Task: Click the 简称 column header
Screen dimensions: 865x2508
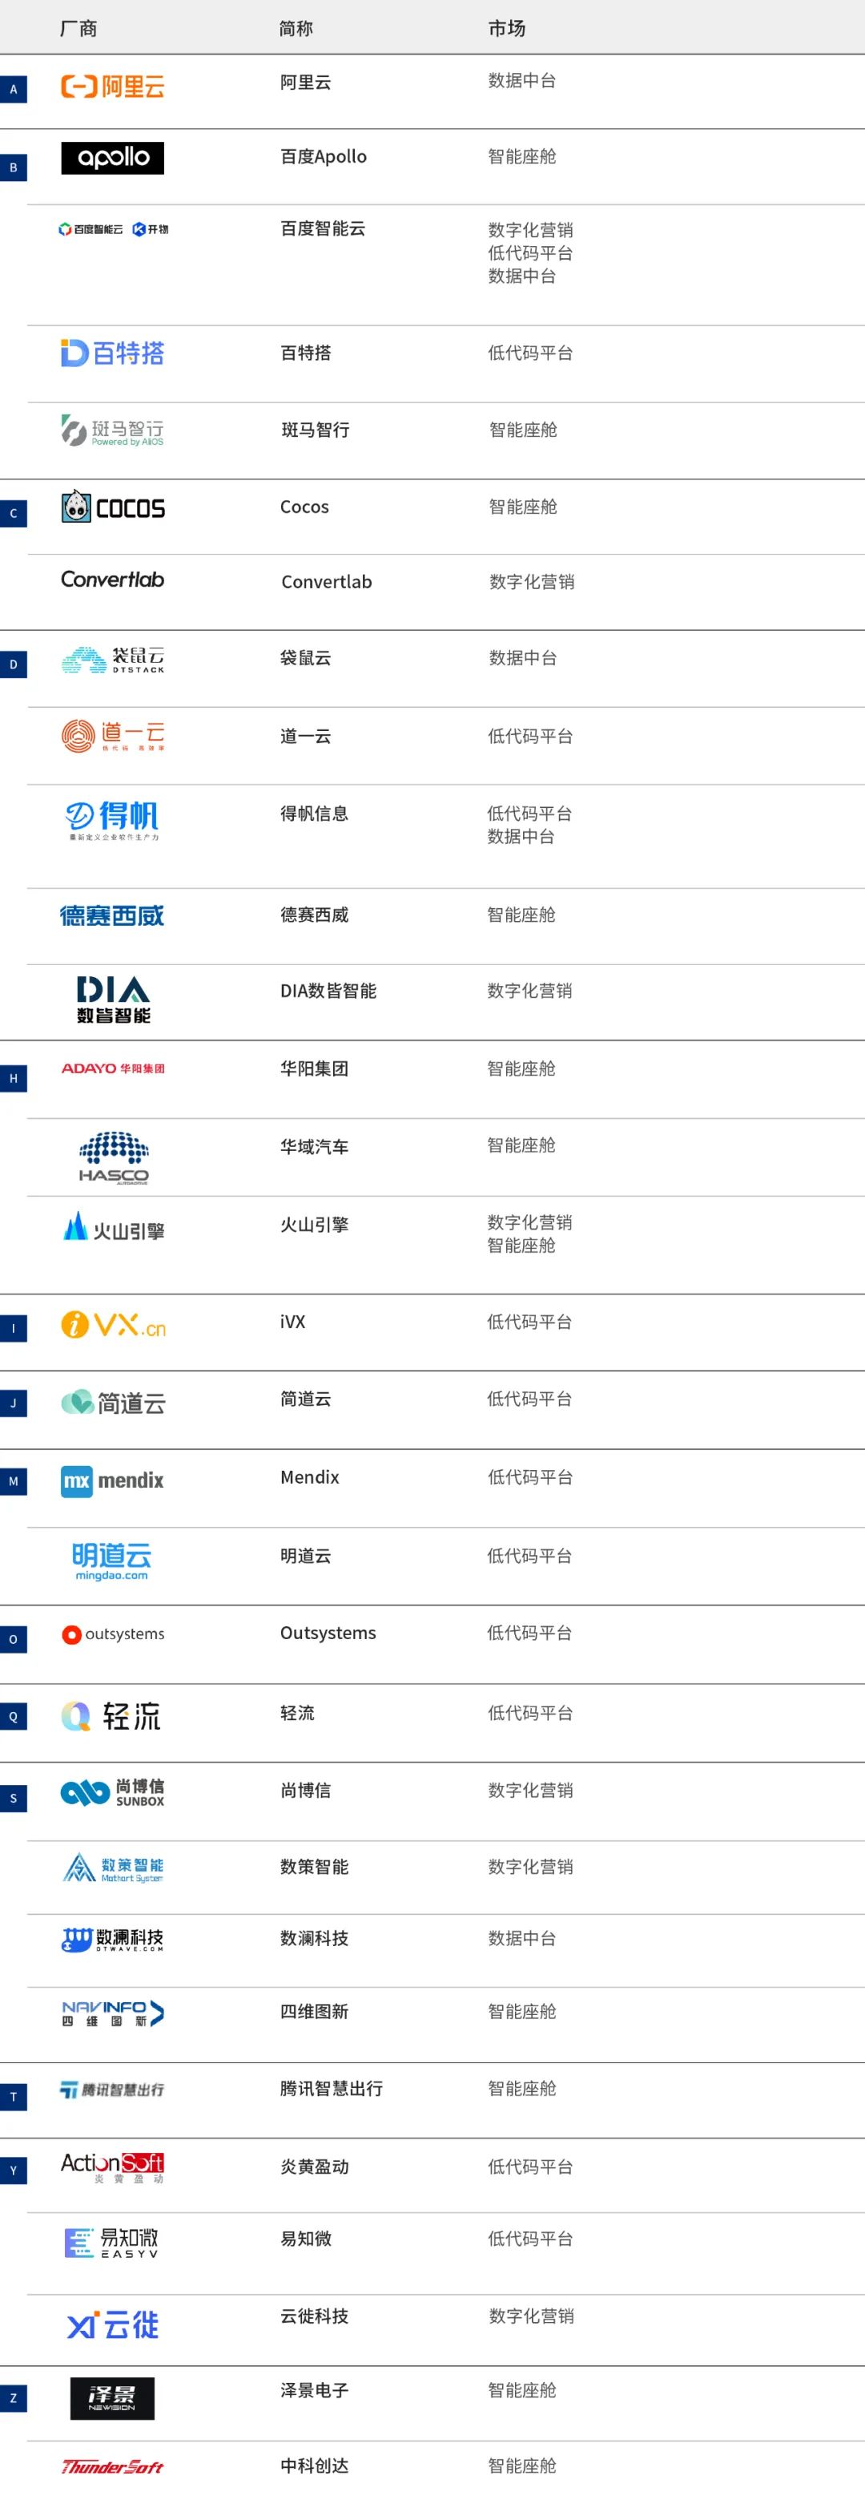Action: click(x=296, y=28)
